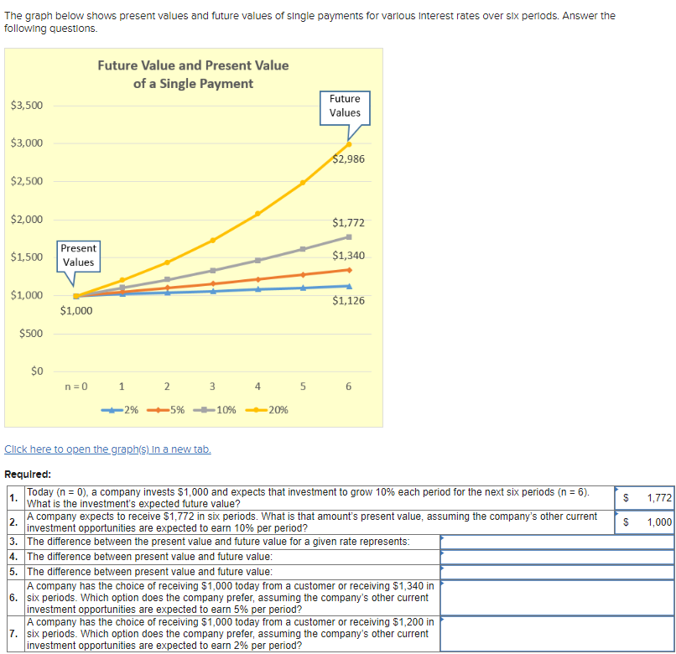
Task: Select the yellow 20% legend marker
Action: click(x=257, y=410)
